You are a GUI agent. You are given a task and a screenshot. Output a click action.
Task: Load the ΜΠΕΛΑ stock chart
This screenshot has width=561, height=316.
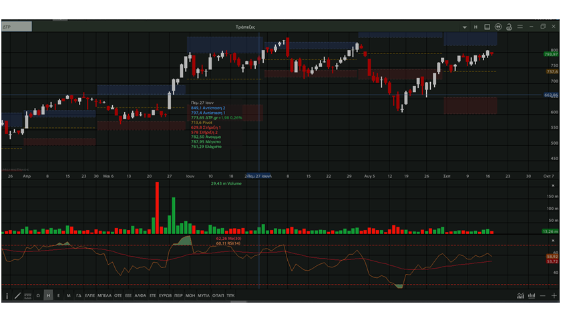pyautogui.click(x=104, y=295)
